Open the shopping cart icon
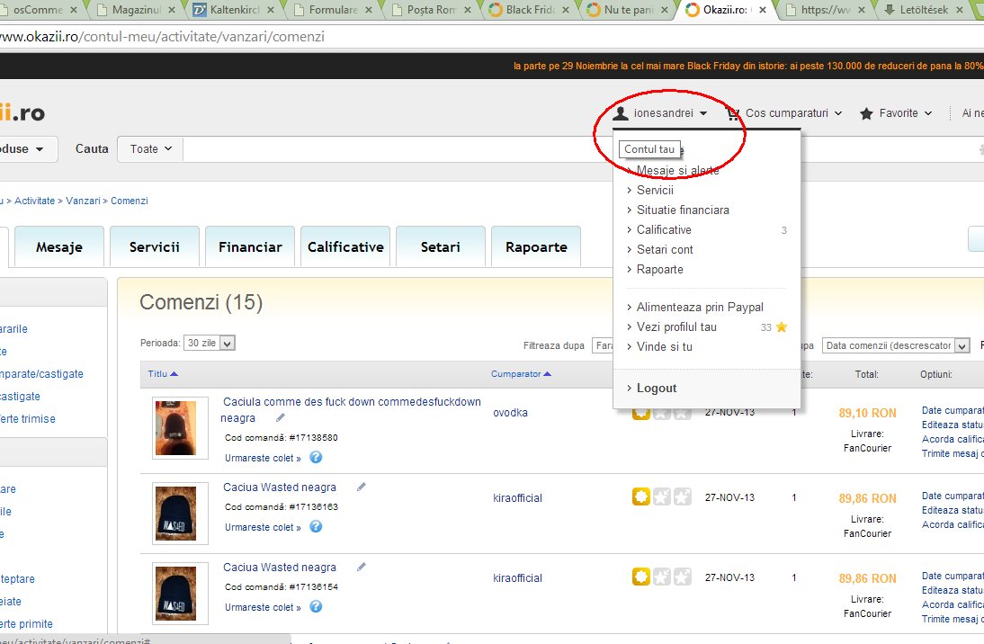 [x=732, y=113]
